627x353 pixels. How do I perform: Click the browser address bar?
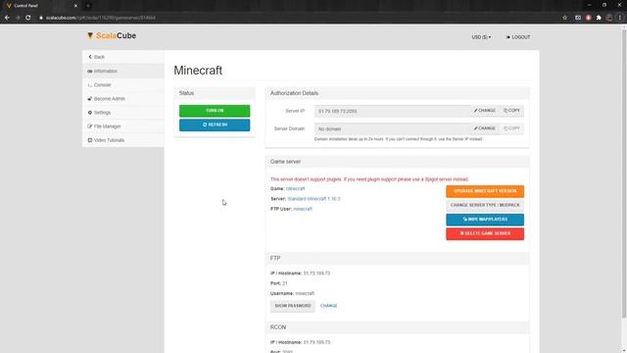point(296,18)
